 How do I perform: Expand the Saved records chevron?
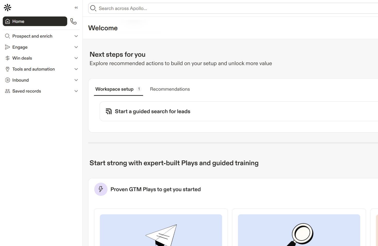tap(76, 91)
